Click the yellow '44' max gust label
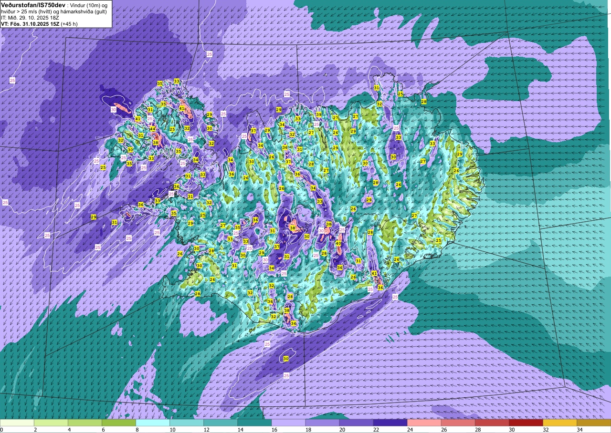Screen dimensions: 611x433 point(153,129)
